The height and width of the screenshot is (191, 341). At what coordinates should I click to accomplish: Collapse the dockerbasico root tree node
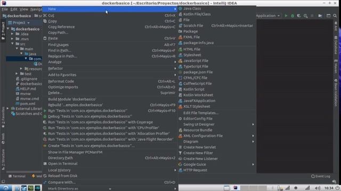click(8, 29)
